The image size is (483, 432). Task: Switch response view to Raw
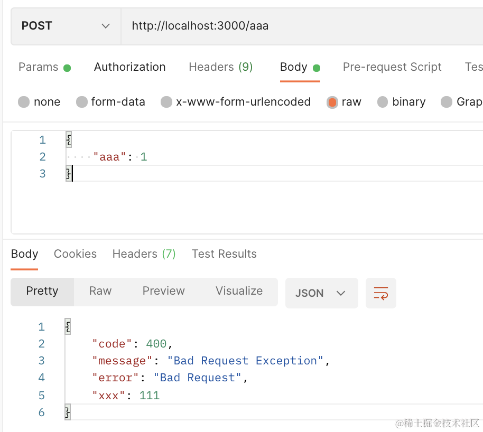pos(100,291)
